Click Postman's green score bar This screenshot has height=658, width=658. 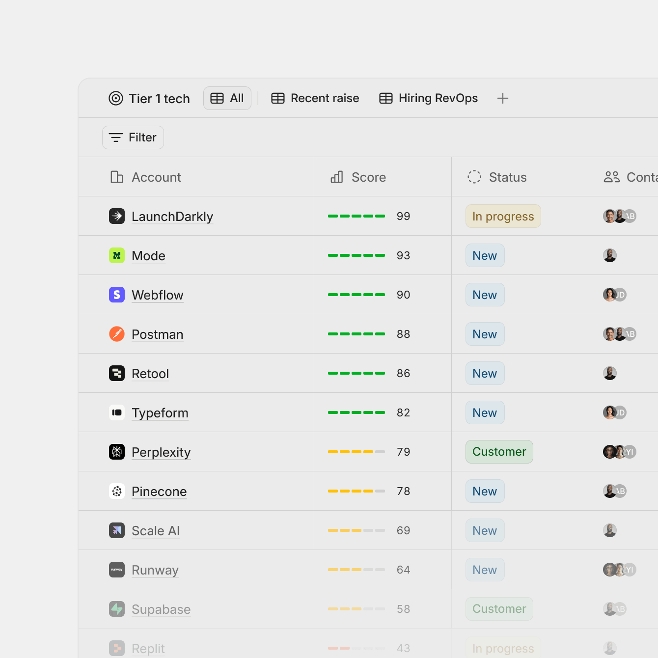356,334
